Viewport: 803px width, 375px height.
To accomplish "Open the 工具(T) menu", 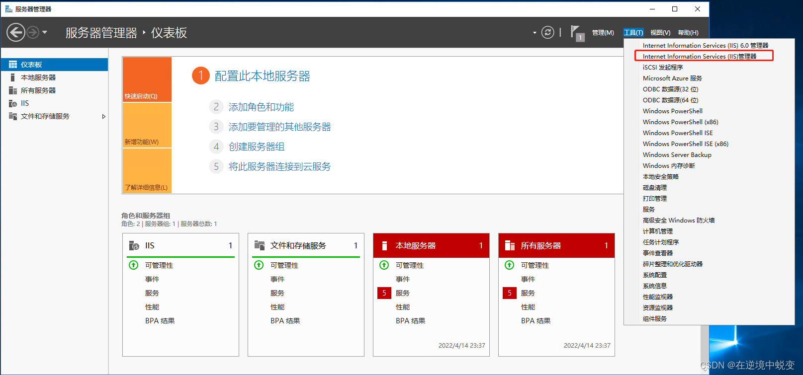I will 633,33.
